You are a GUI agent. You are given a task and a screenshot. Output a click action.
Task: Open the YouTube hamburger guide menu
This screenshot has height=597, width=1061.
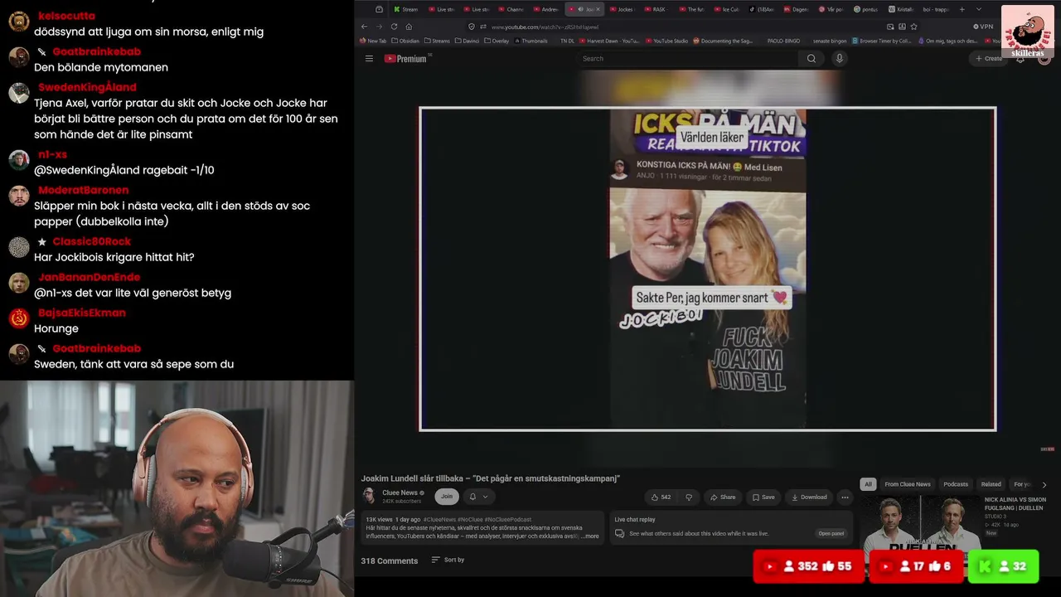(x=369, y=59)
